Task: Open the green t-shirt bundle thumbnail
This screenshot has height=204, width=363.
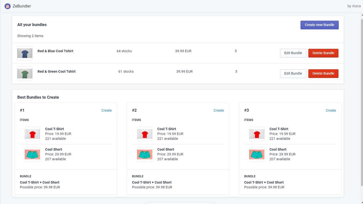Action: (25, 74)
